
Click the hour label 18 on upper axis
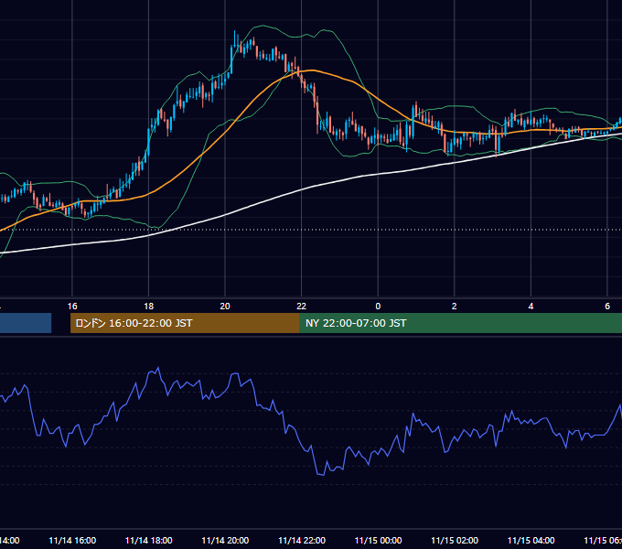click(148, 307)
